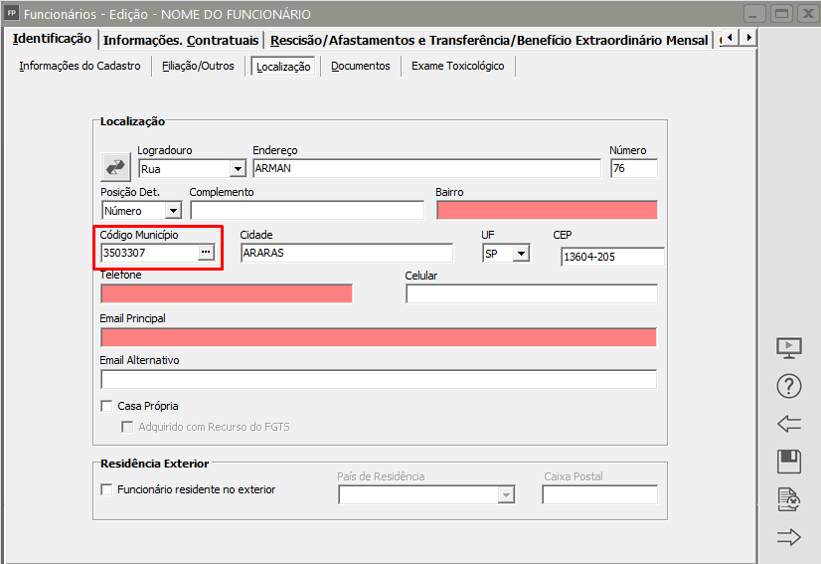This screenshot has height=564, width=821.
Task: Open the video tutorial monitor icon
Action: click(788, 348)
